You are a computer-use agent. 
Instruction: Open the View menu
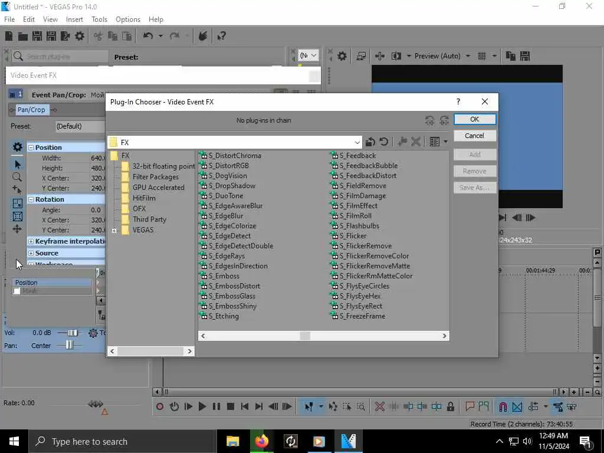50,19
